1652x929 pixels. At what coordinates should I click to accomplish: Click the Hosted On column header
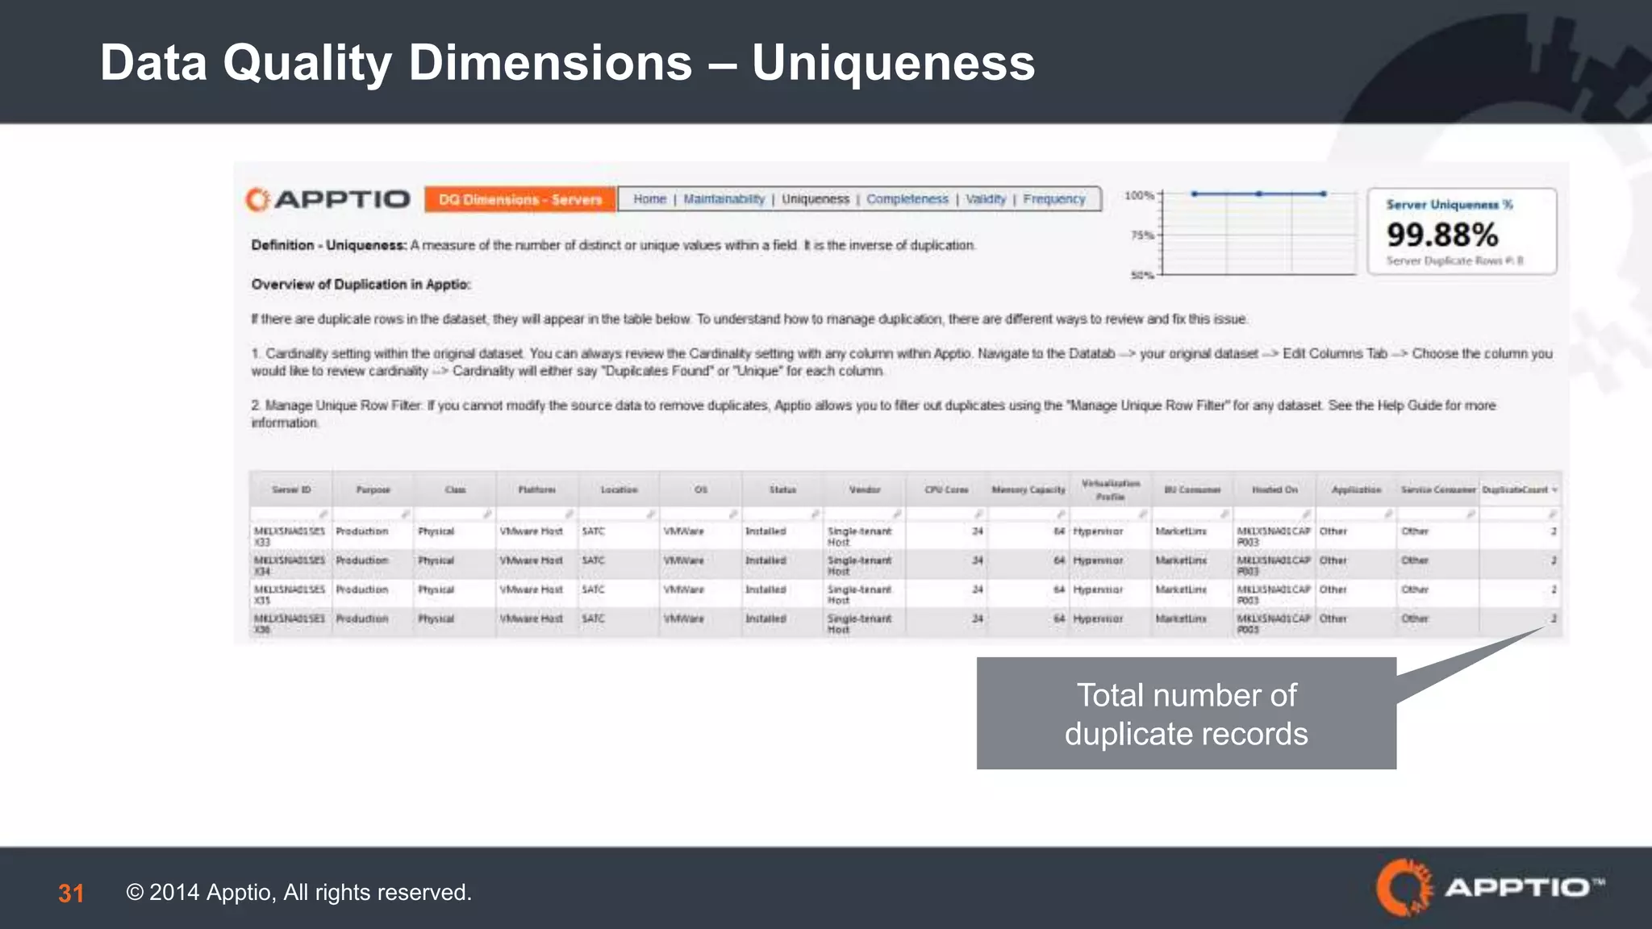click(x=1274, y=489)
